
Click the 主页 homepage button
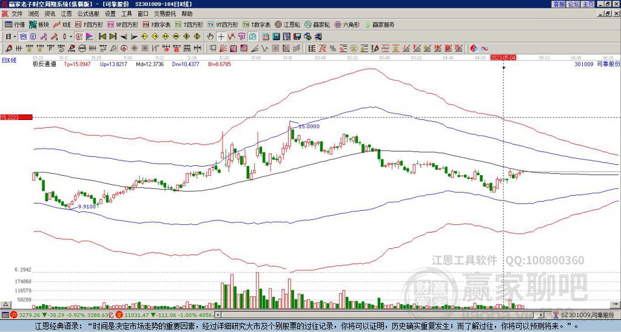tap(588, 4)
